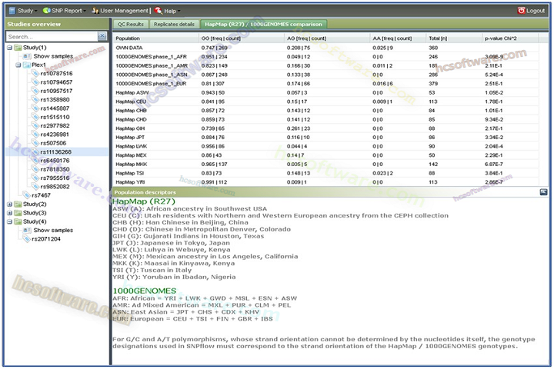Collapse the Plex1 tree node

click(18, 65)
